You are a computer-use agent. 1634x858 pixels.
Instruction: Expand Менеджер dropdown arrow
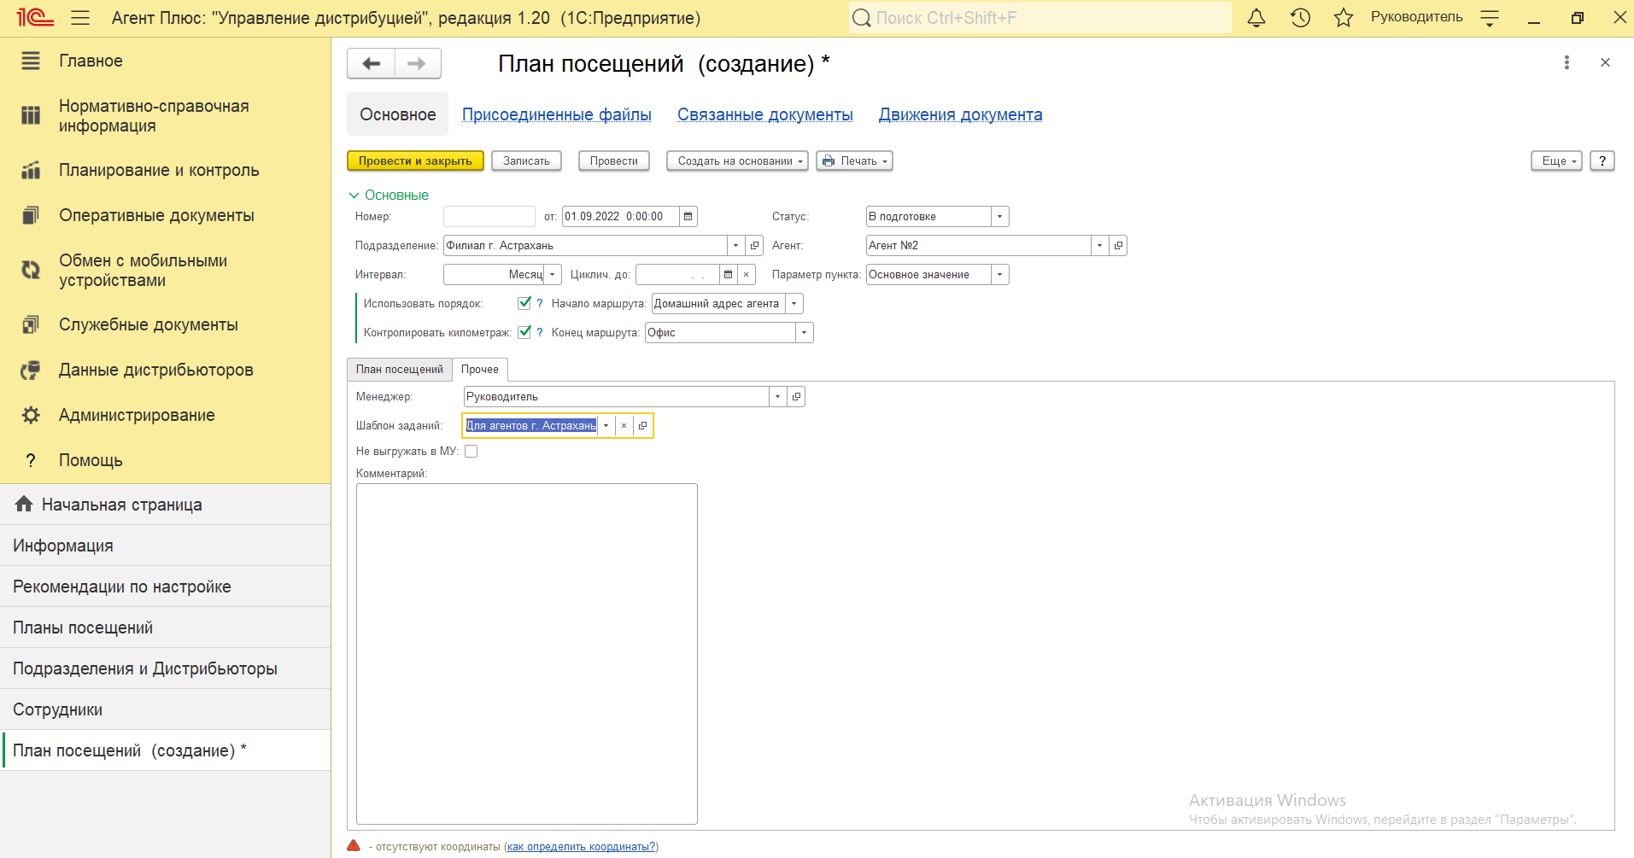pos(777,396)
